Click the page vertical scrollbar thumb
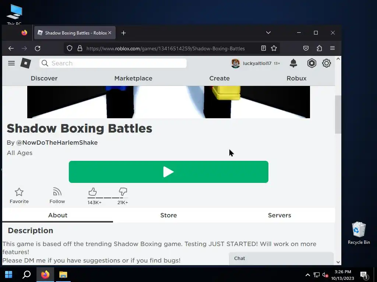377x282 pixels. pos(338,115)
